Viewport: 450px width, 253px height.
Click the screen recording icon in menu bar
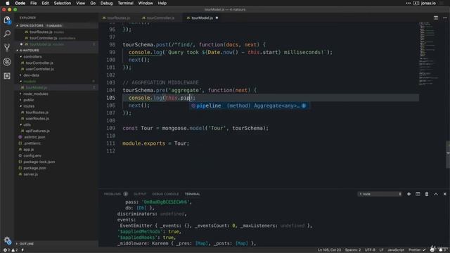point(416,3)
